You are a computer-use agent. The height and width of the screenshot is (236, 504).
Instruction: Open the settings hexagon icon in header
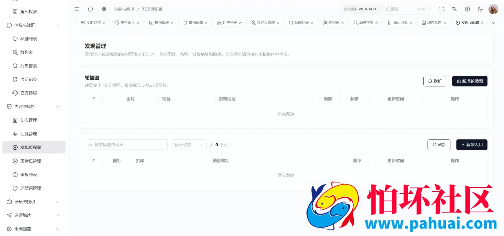click(x=467, y=9)
